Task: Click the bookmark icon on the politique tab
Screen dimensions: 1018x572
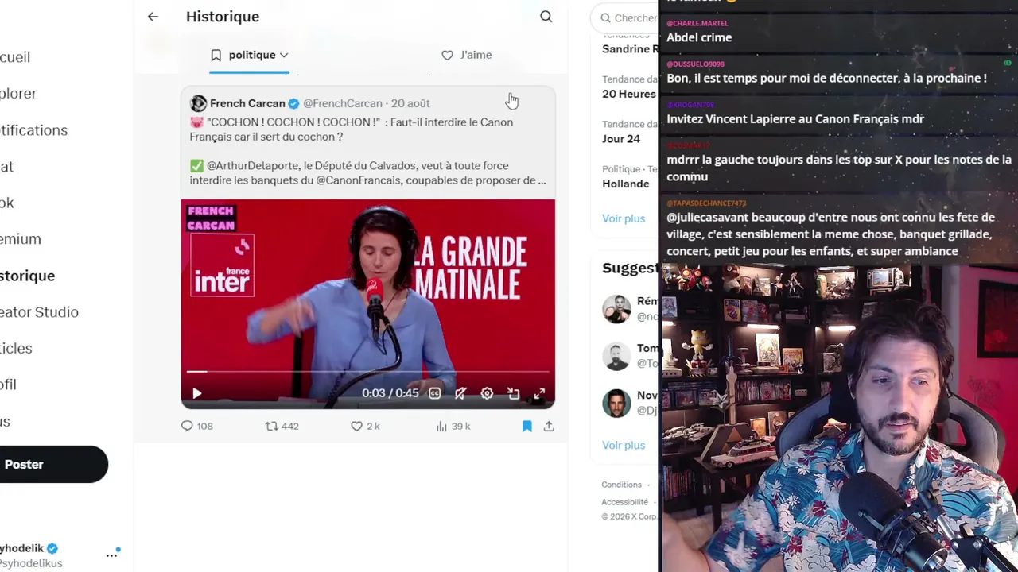Action: [x=216, y=55]
